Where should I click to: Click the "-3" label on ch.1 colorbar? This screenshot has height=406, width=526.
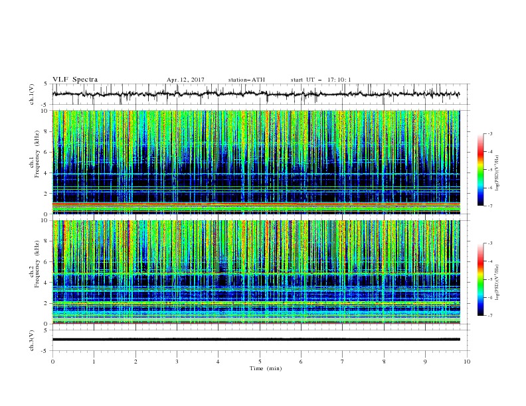(x=490, y=133)
